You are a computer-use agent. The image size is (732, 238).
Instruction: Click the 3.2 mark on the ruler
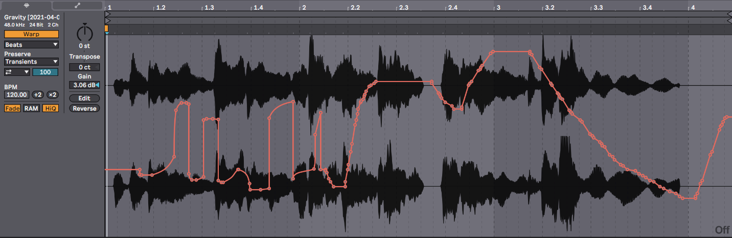550,8
